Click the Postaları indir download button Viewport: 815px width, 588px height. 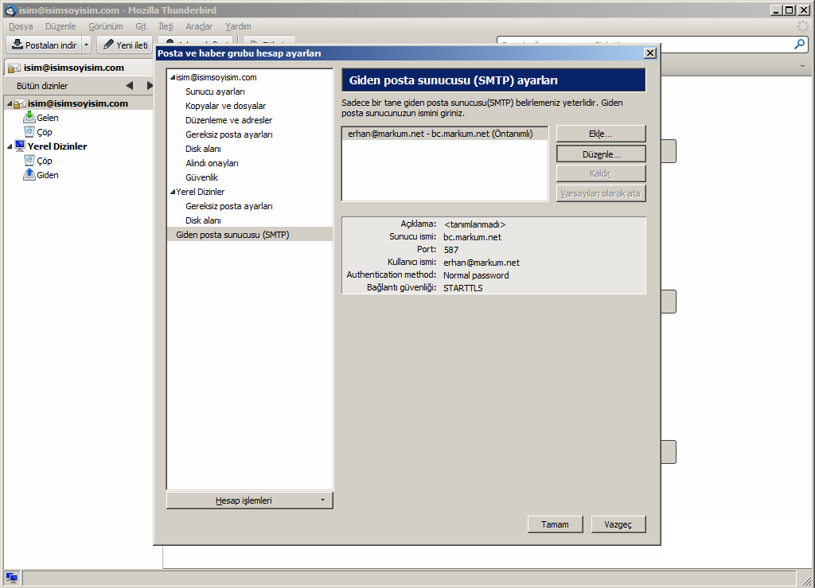point(44,45)
